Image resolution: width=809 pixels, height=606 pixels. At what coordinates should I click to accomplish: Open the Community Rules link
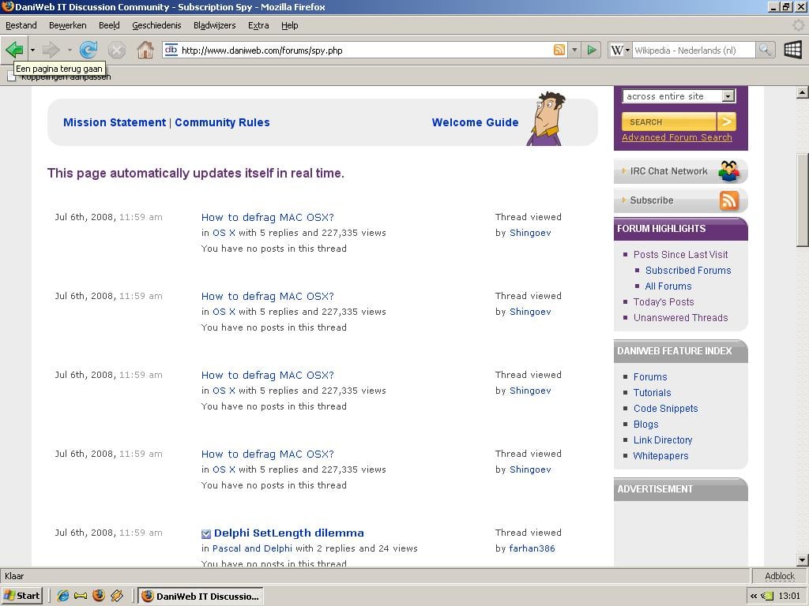(222, 122)
